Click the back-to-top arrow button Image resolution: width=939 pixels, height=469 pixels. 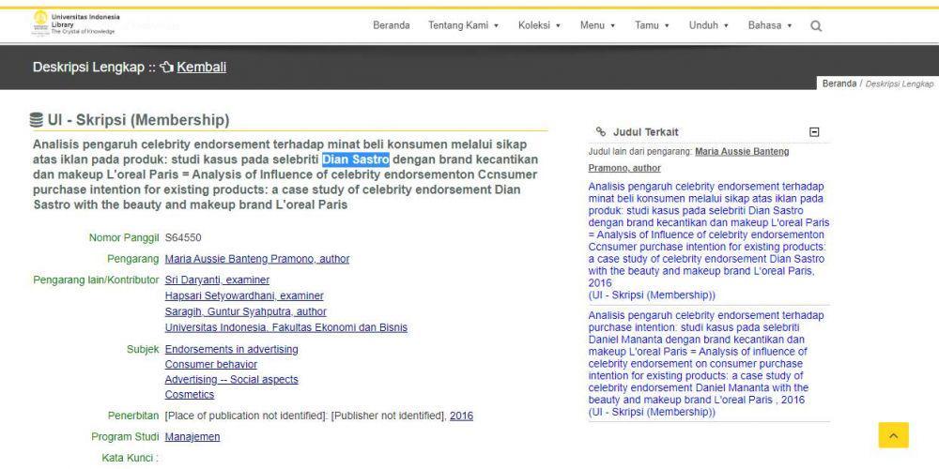[894, 435]
